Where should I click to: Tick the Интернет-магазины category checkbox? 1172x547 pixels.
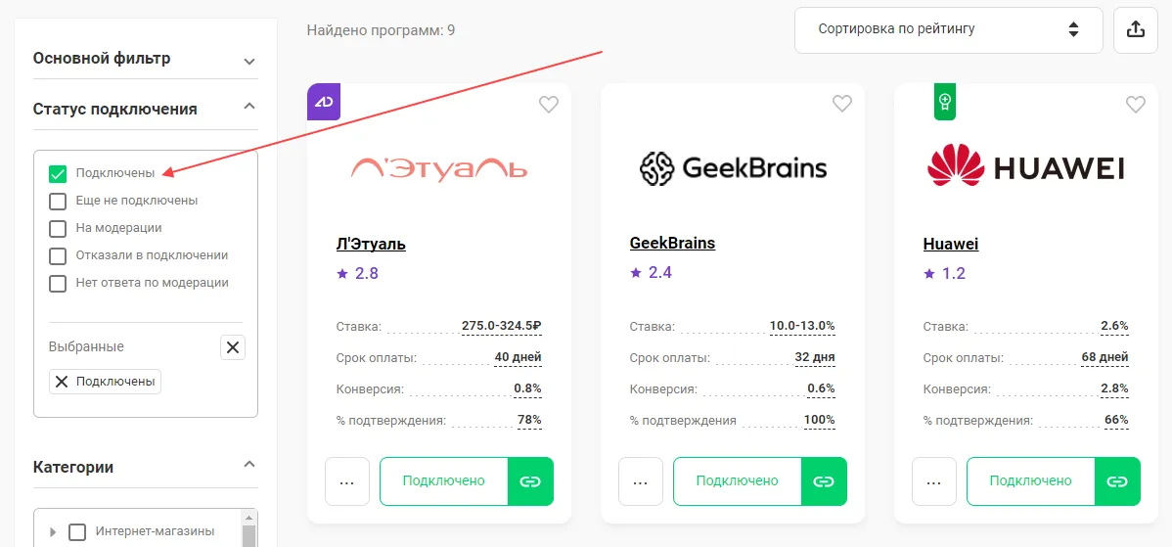pos(77,532)
